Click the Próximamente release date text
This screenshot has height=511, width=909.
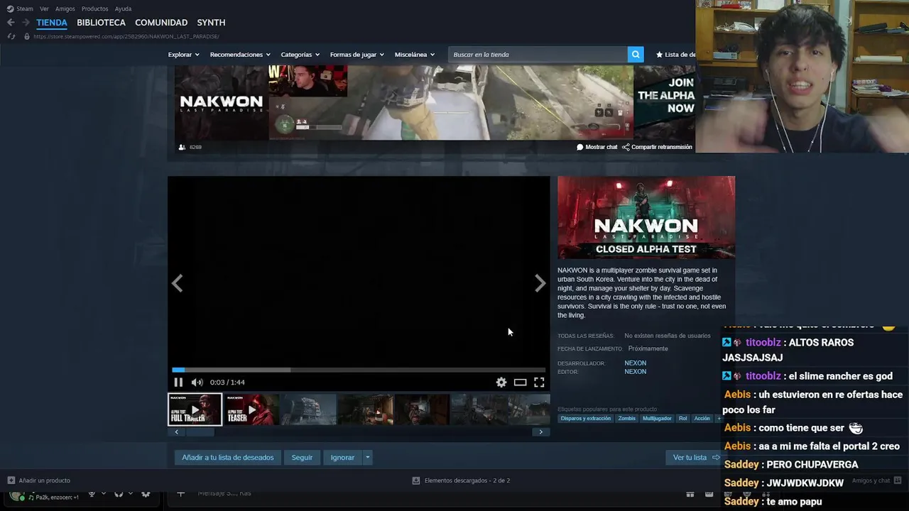tap(648, 348)
